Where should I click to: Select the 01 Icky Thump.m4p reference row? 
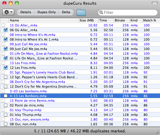[80, 110]
